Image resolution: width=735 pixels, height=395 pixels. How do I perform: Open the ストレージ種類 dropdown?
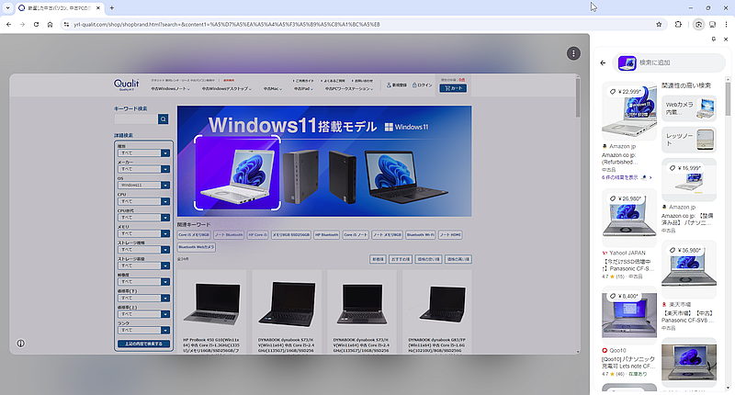[143, 250]
